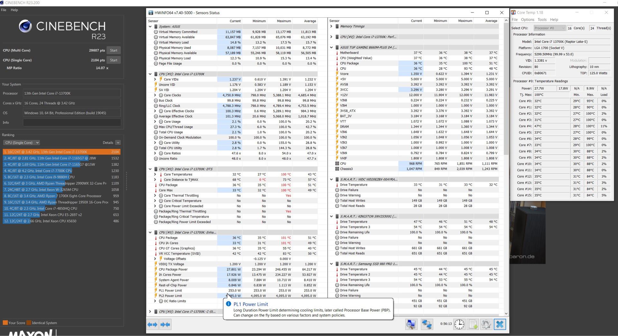Start the CPU (Multi Core) benchmark

114,50
